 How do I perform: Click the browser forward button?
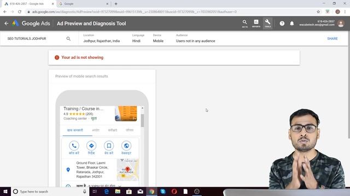[x=12, y=12]
